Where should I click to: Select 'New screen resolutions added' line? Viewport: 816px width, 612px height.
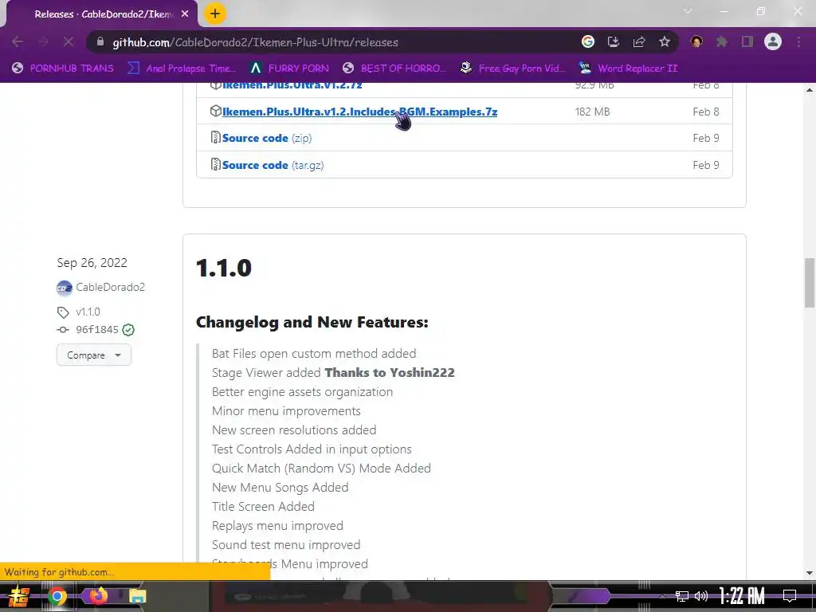(x=293, y=430)
